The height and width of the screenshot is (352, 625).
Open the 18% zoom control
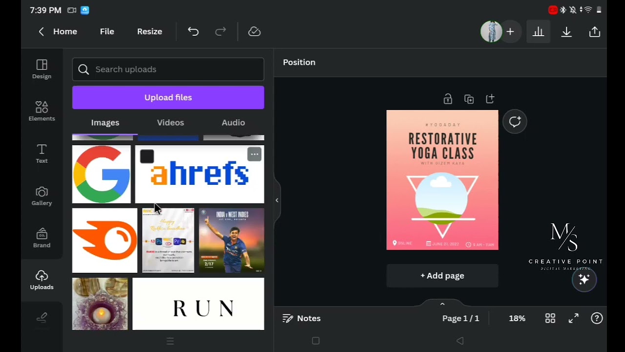click(x=517, y=318)
